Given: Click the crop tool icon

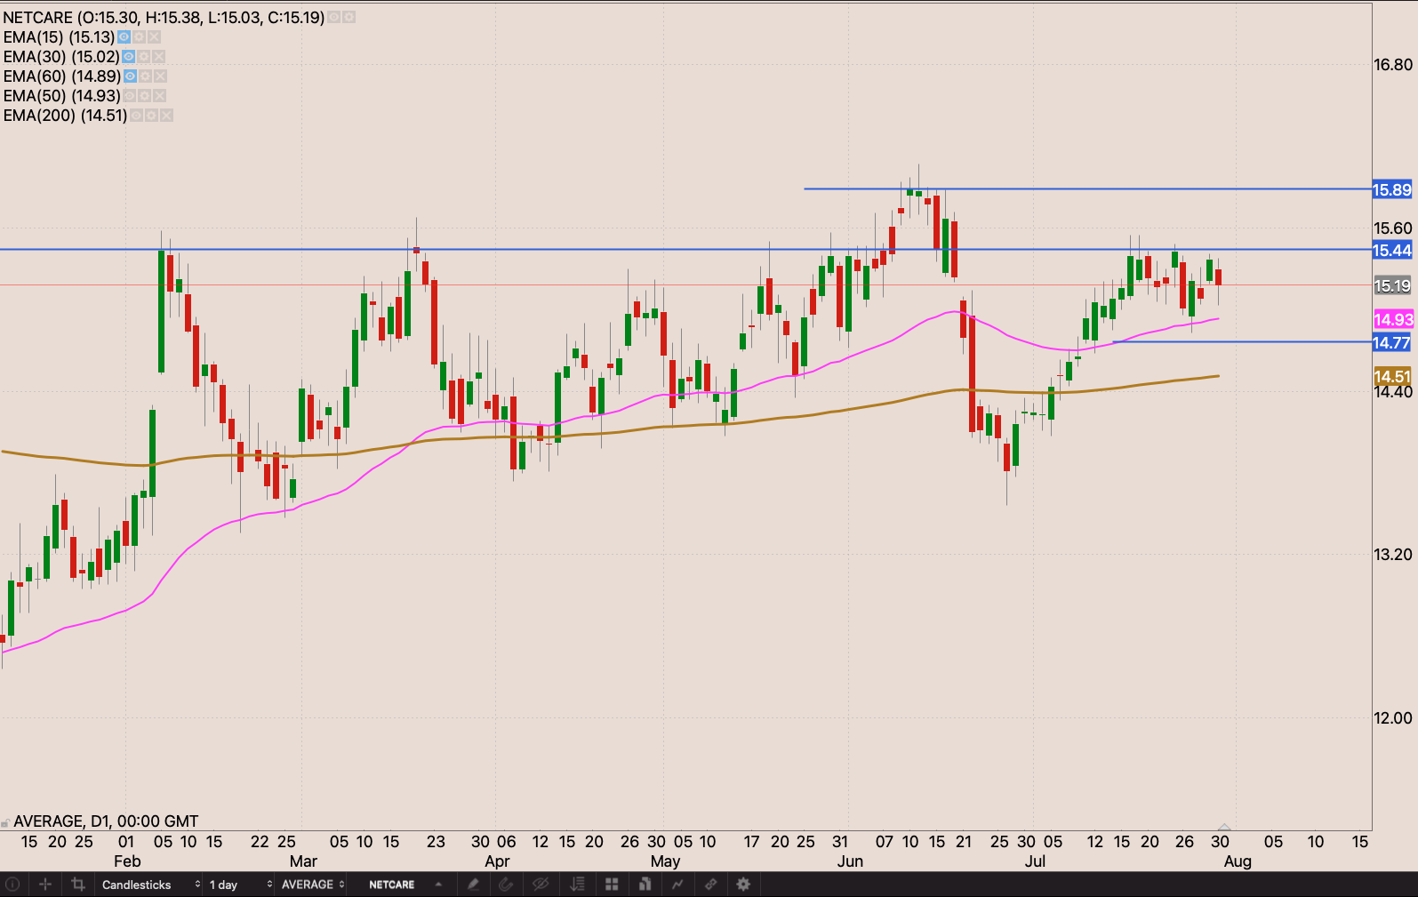Looking at the screenshot, I should [x=78, y=885].
